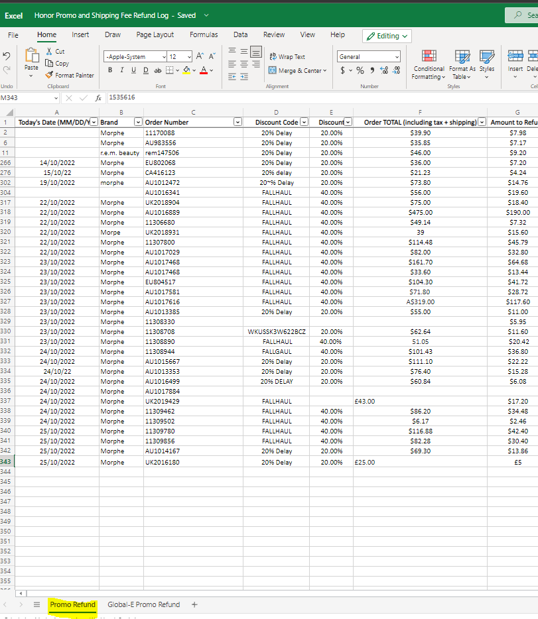Screen dimensions: 538x619
Task: Add a new sheet with plus button
Action: click(x=194, y=604)
